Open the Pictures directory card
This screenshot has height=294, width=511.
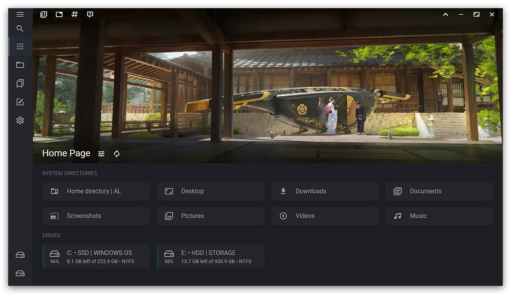pyautogui.click(x=210, y=216)
